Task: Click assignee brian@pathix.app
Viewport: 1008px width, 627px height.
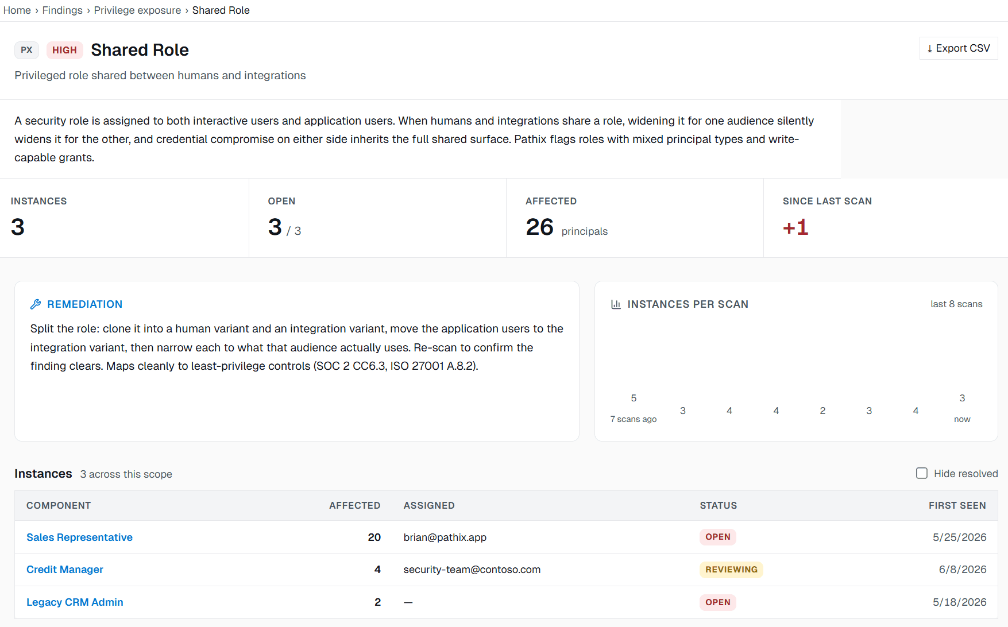Action: coord(445,537)
